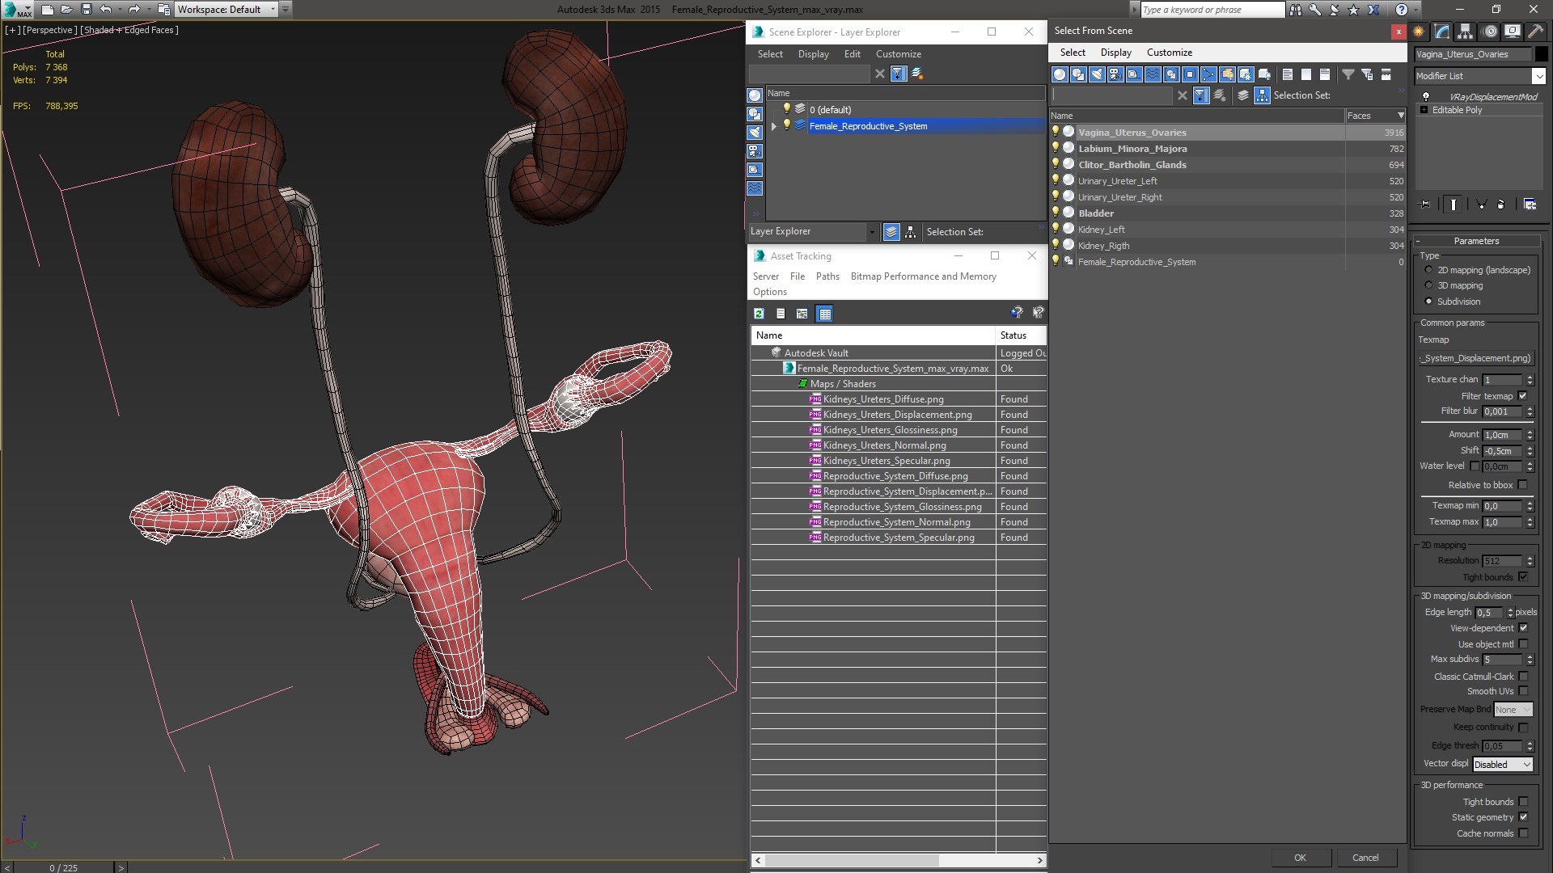The width and height of the screenshot is (1553, 873).
Task: Click the OK button
Action: (x=1300, y=858)
